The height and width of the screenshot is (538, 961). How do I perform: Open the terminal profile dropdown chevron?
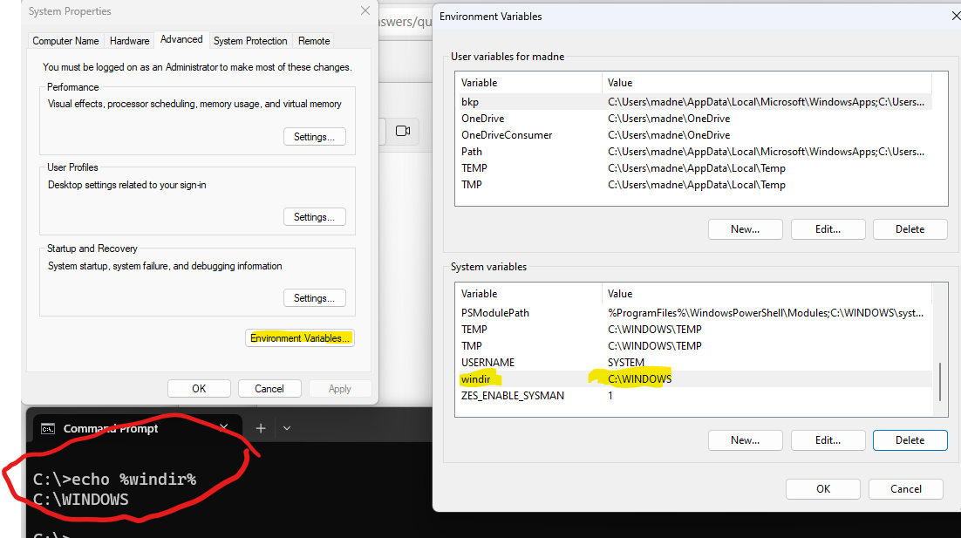click(285, 428)
